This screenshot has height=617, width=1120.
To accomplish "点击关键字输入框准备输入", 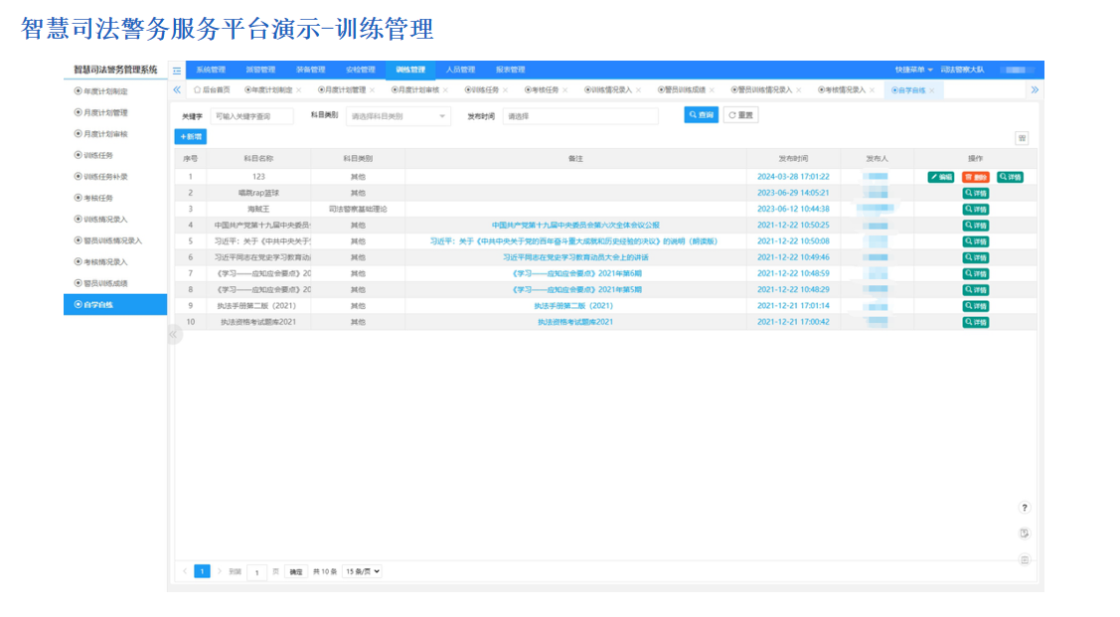I will point(250,116).
